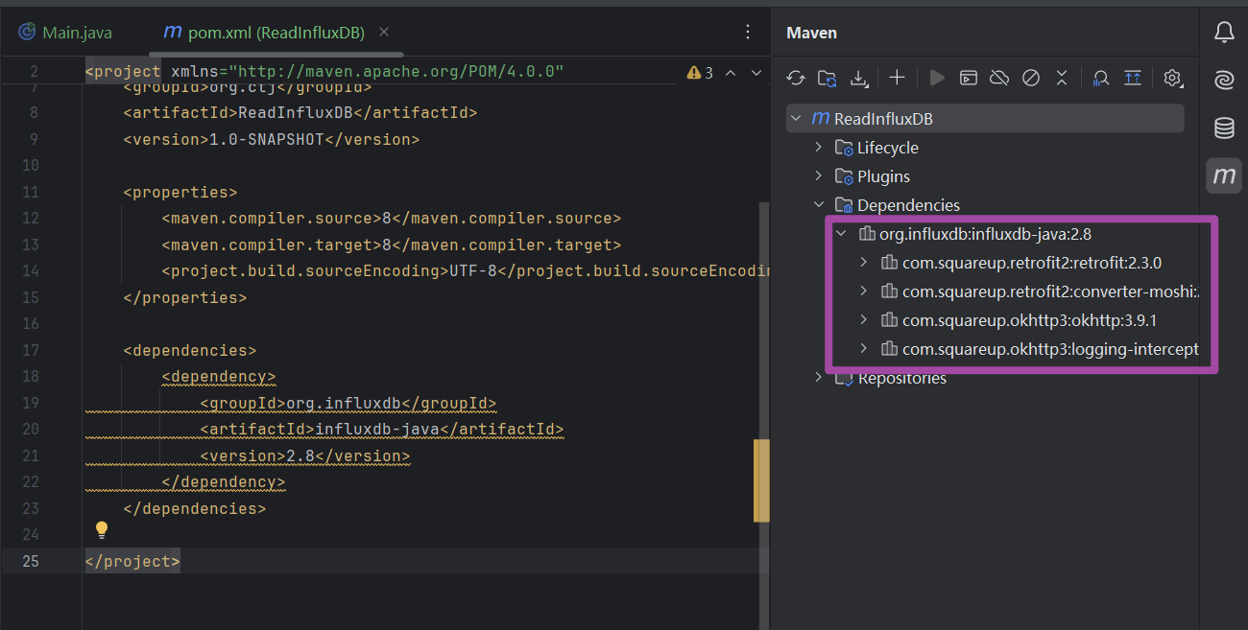Click the Maven panel title

tap(811, 33)
